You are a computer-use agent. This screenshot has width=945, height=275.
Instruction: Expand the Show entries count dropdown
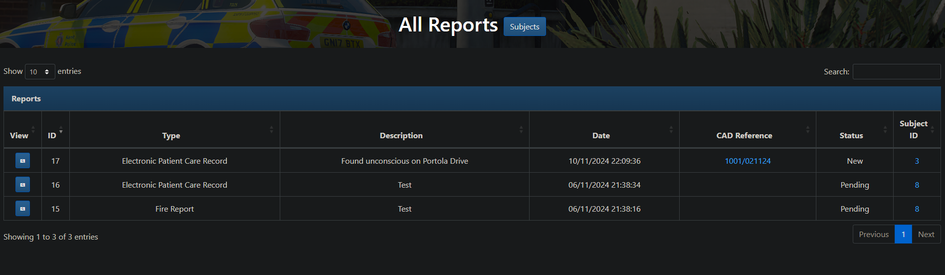tap(40, 72)
